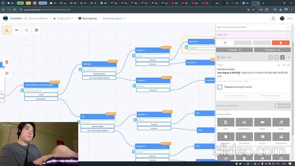Open the browser extensions puzzle icon
This screenshot has width=295, height=166.
click(267, 10)
